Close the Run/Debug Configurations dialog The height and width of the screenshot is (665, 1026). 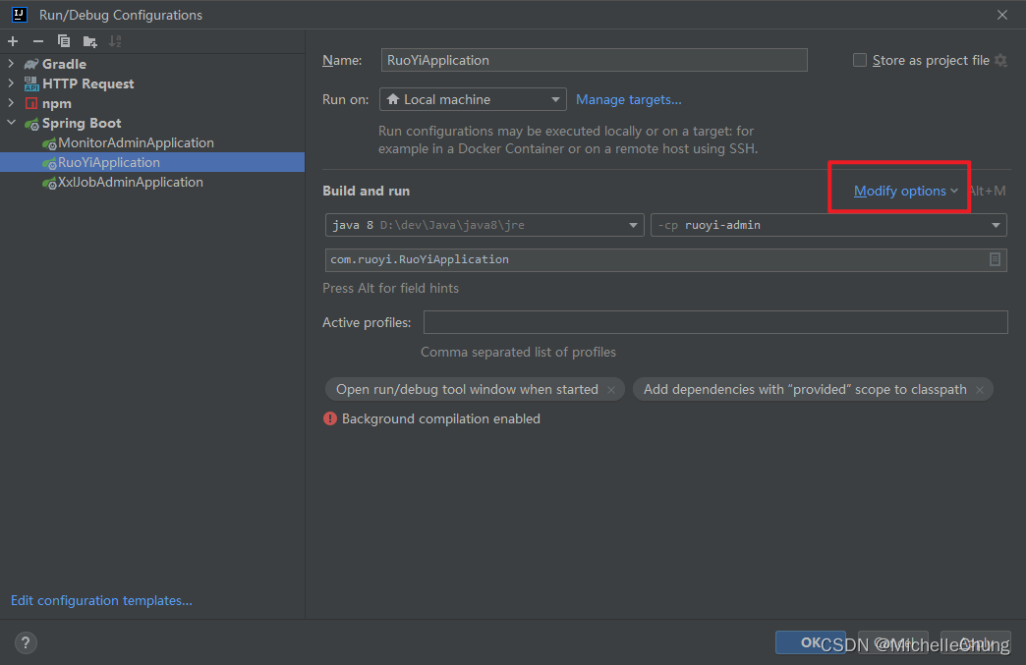point(1001,15)
